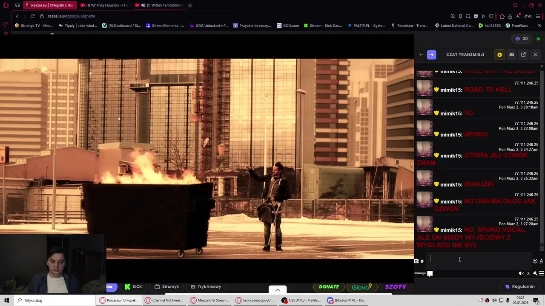Switch to the Strumyk stream source
545x306 pixels.
click(166, 286)
